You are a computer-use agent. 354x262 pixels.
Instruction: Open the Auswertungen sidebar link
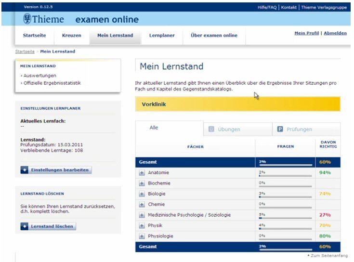[39, 76]
